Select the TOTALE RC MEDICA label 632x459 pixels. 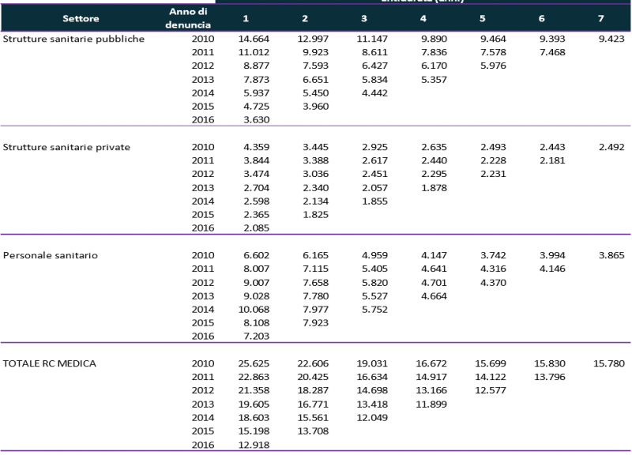(x=53, y=363)
